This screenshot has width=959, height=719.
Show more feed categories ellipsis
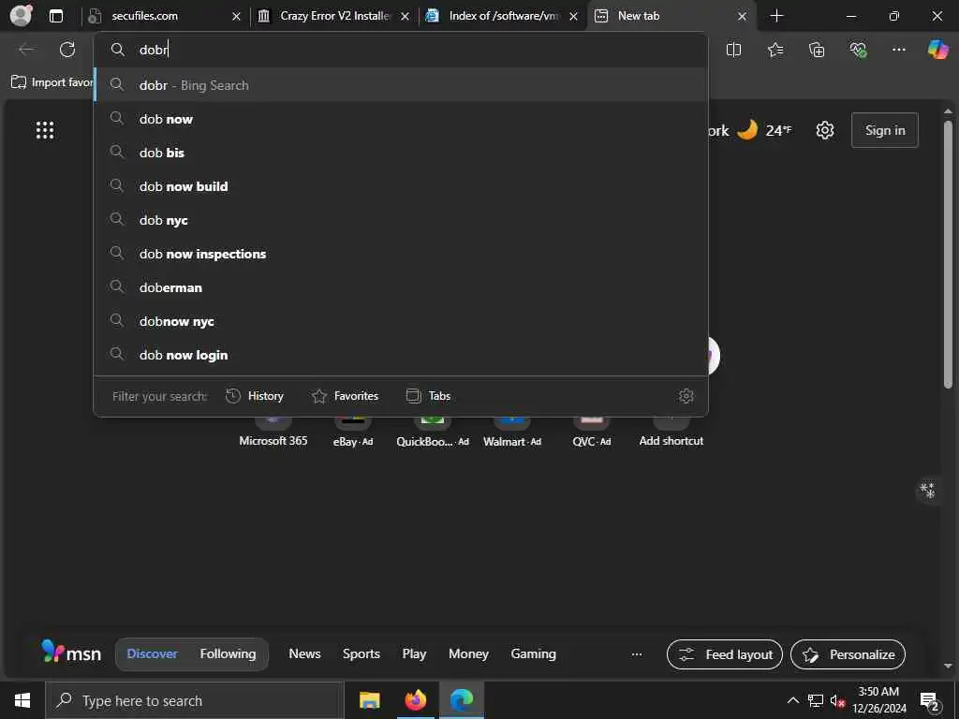click(637, 654)
